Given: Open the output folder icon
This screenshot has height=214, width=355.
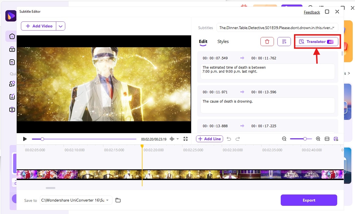Looking at the screenshot, I should coord(118,200).
